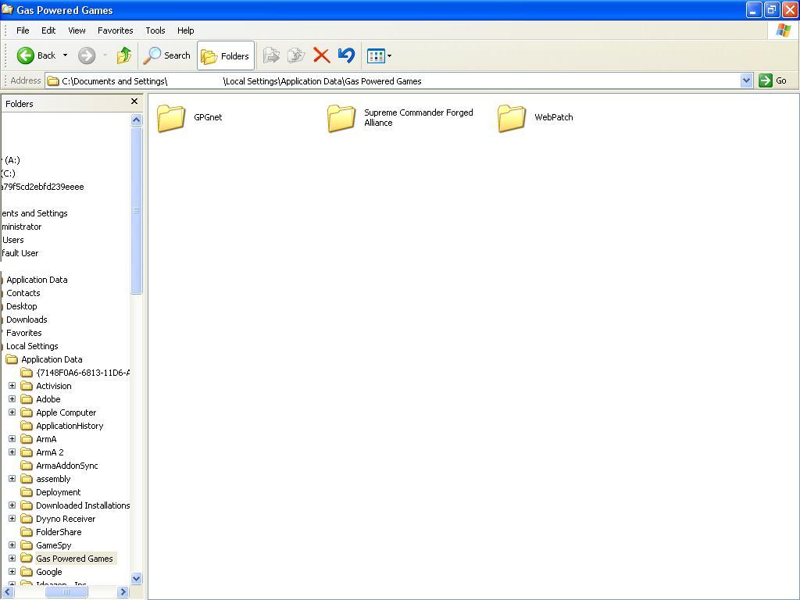Expand the Apple Computer tree node
Viewport: 800px width, 600px height.
[x=12, y=412]
